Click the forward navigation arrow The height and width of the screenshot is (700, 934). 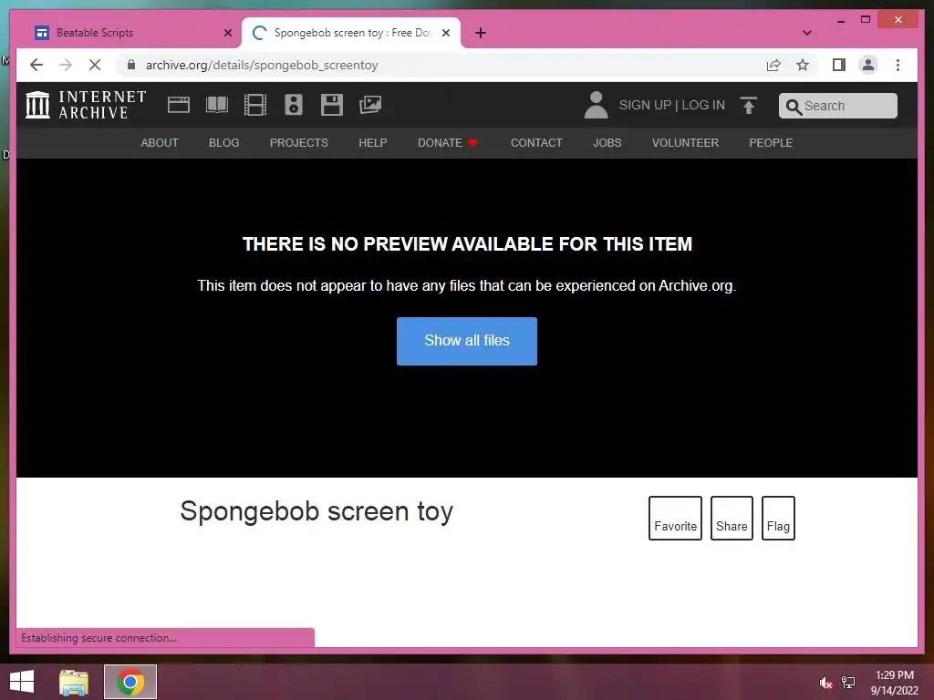point(66,65)
